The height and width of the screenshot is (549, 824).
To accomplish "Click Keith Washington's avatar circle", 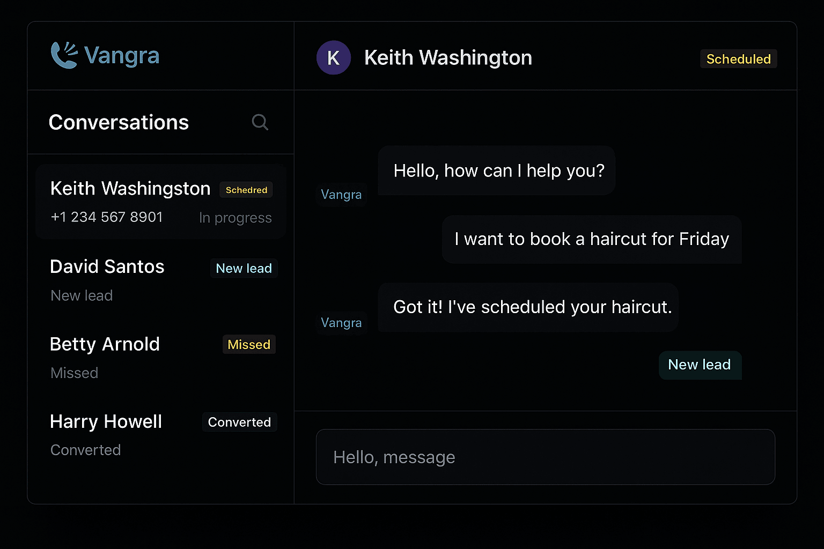I will tap(333, 57).
